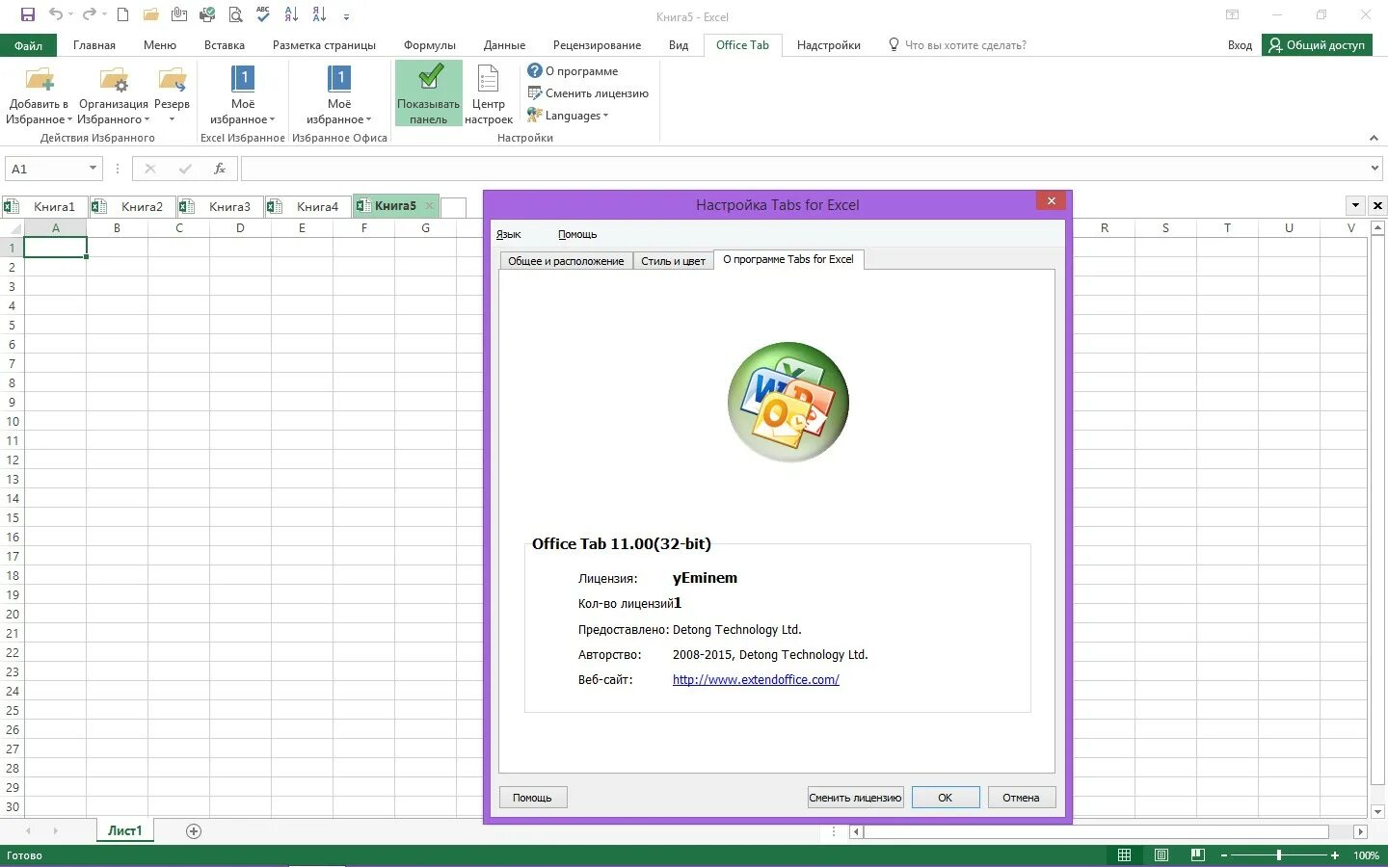This screenshot has height=867, width=1388.
Task: Switch to the Книга3 document tab
Action: [x=221, y=206]
